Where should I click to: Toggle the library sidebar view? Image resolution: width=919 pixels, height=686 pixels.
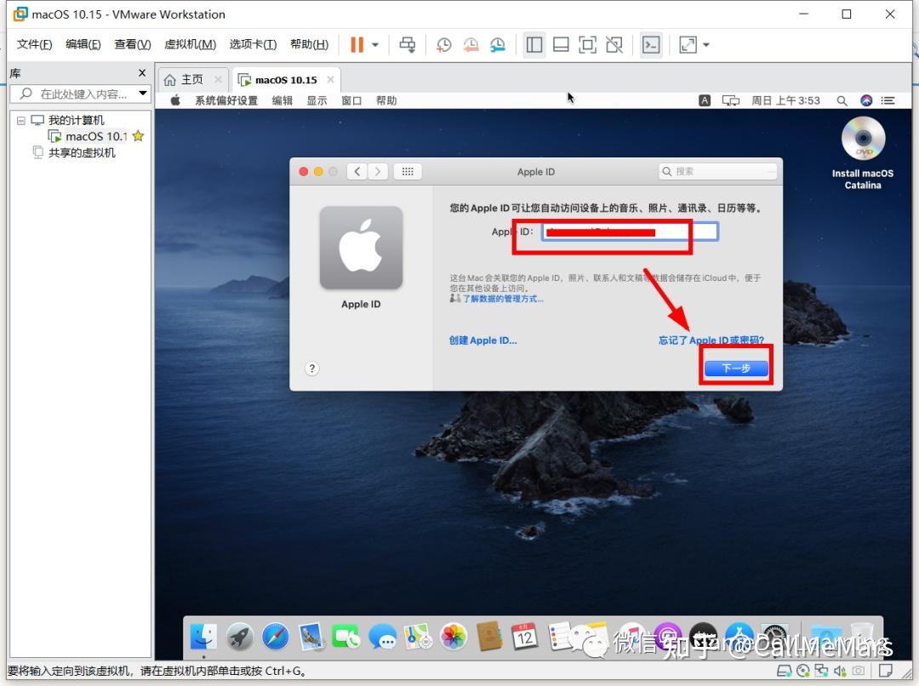coord(534,44)
